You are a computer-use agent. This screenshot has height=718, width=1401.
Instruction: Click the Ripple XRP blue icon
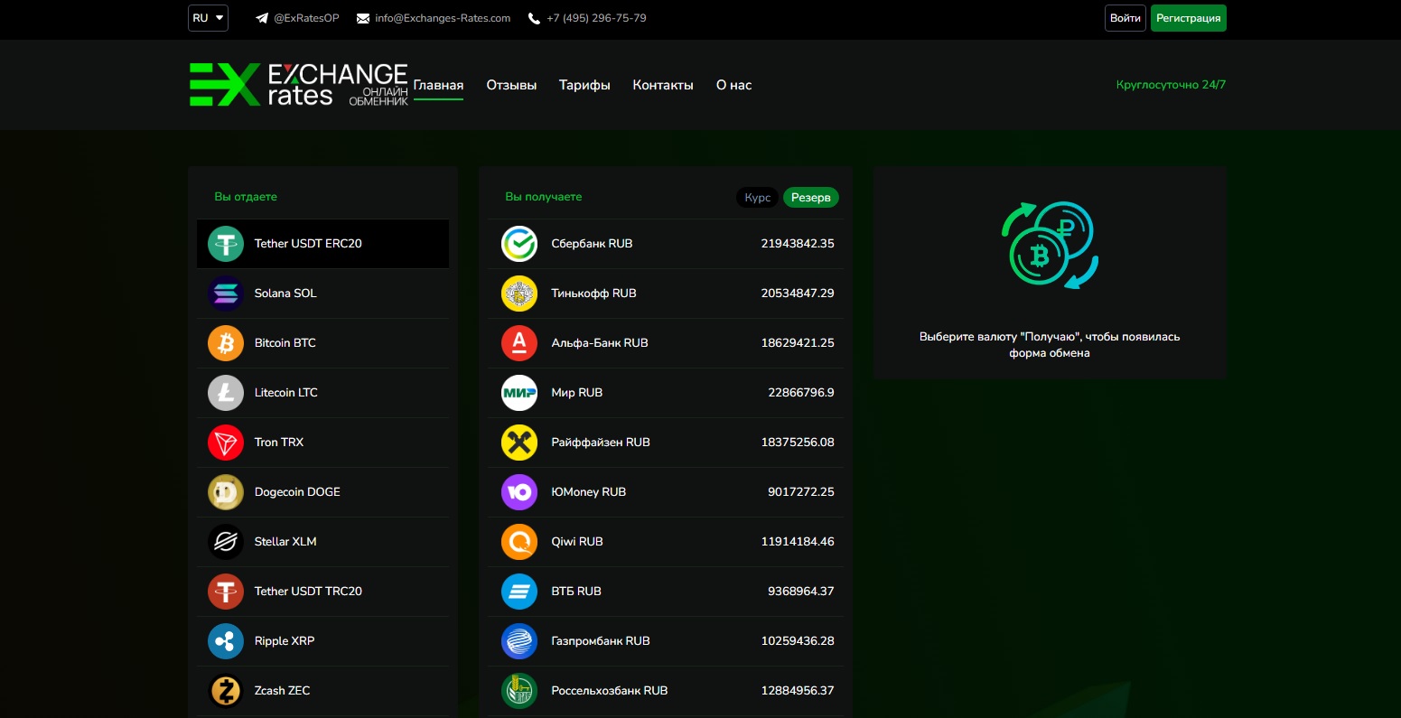[226, 641]
